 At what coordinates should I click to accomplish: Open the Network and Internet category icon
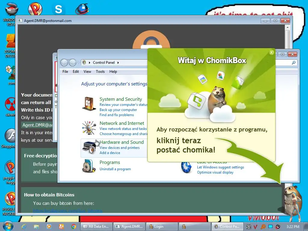pos(89,128)
